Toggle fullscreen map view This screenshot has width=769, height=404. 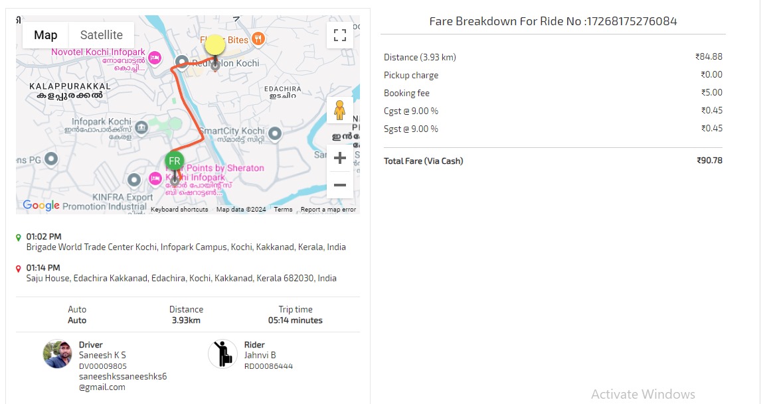pos(340,35)
